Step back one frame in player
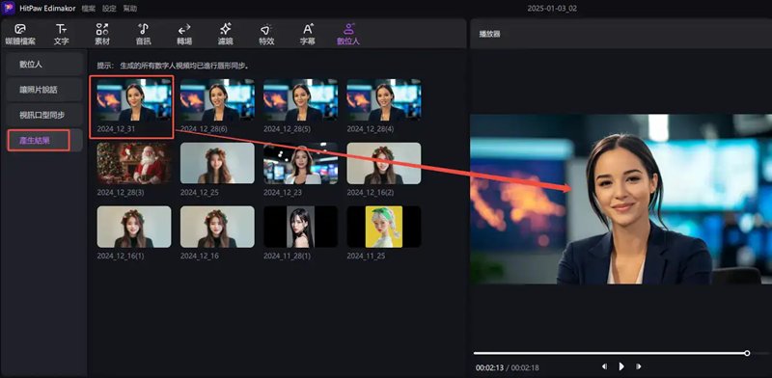Viewport: 772px width, 378px height. coord(605,366)
